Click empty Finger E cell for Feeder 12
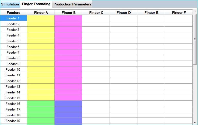Screen dimensions: 198x125 tap(151, 81)
